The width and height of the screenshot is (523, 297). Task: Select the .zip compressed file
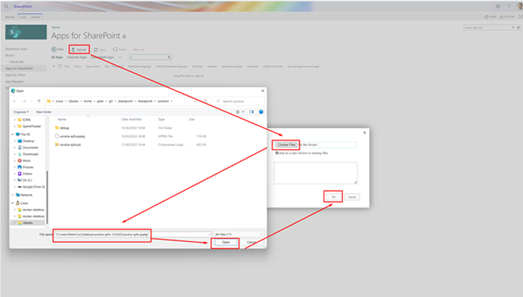pyautogui.click(x=68, y=144)
